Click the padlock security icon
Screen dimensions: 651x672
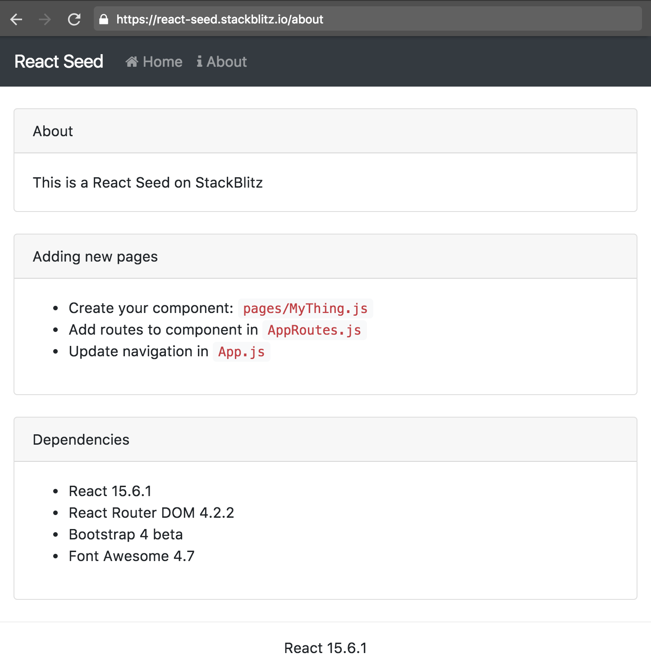click(x=104, y=19)
